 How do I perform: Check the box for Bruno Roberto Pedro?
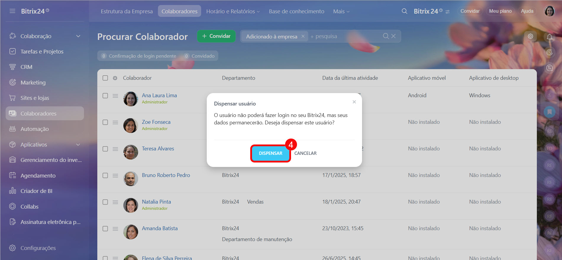(x=105, y=175)
